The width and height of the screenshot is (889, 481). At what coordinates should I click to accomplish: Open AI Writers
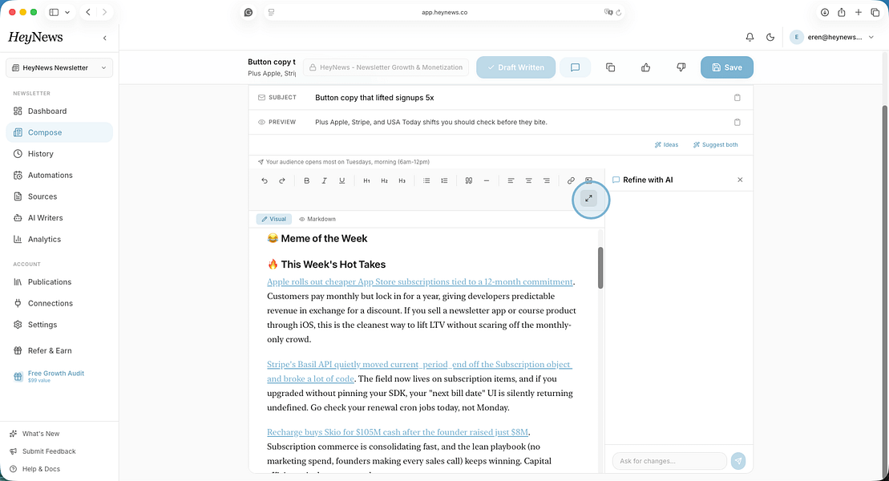(x=59, y=218)
